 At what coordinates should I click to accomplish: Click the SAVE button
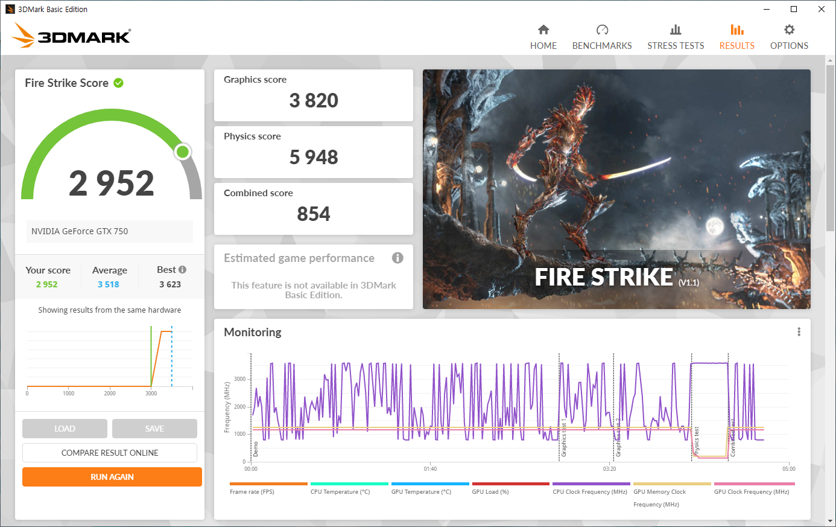click(154, 429)
